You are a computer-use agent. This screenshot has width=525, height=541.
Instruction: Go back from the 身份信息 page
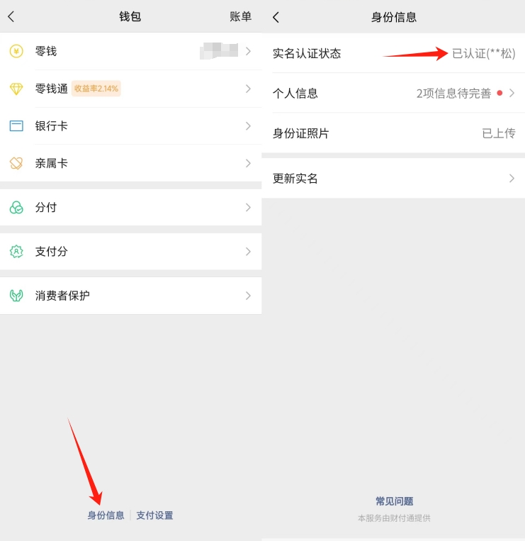coord(276,17)
